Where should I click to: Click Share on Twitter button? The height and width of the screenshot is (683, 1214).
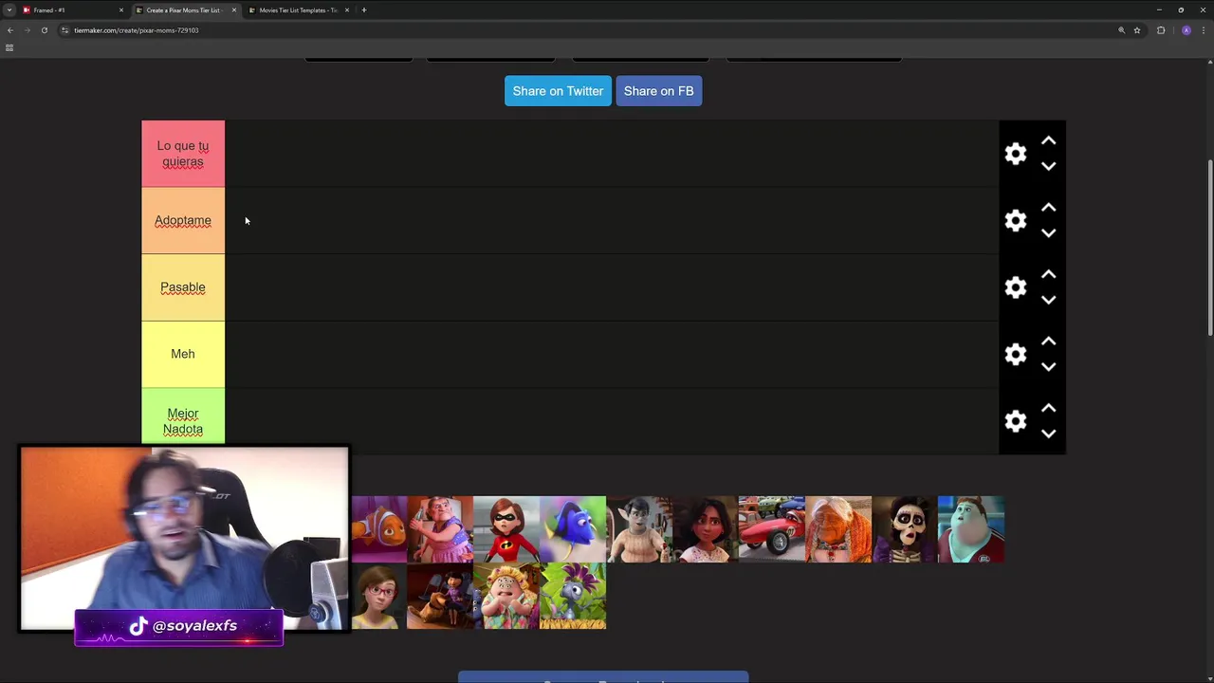coord(558,91)
